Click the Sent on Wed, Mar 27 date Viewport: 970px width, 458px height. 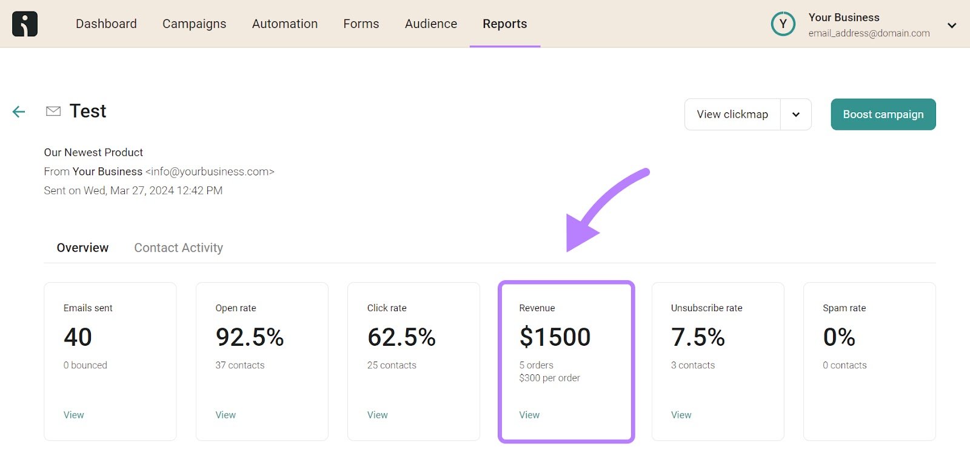[133, 190]
